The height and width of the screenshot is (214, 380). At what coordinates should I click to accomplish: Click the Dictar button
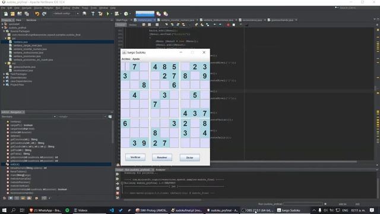(189, 158)
